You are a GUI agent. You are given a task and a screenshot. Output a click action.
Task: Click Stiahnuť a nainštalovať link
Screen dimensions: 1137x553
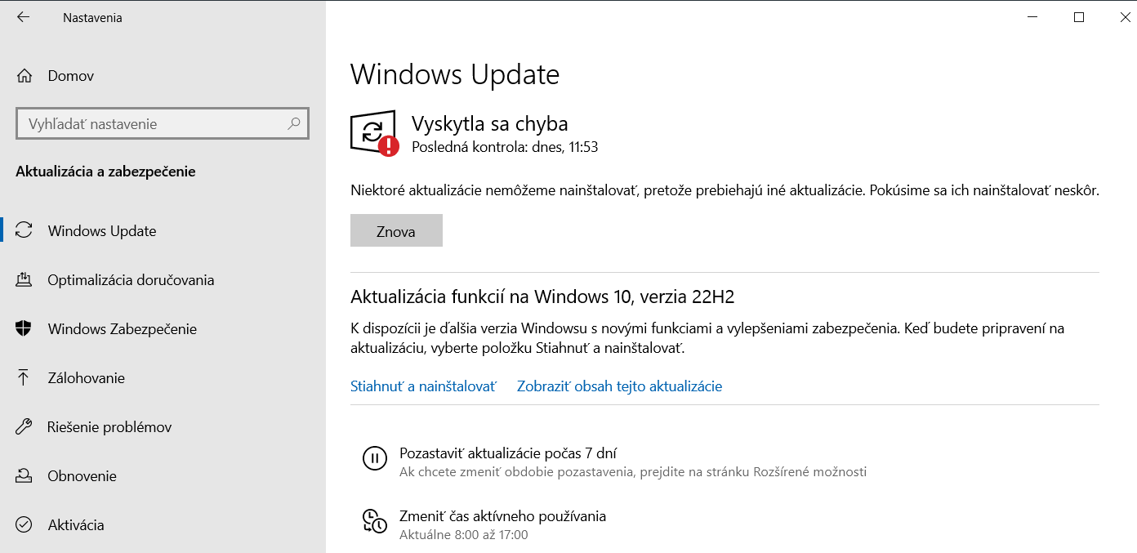423,386
